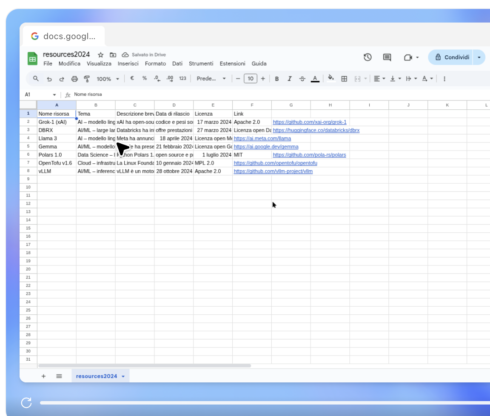Image resolution: width=490 pixels, height=416 pixels.
Task: Click the print icon in toolbar
Action: click(x=74, y=79)
